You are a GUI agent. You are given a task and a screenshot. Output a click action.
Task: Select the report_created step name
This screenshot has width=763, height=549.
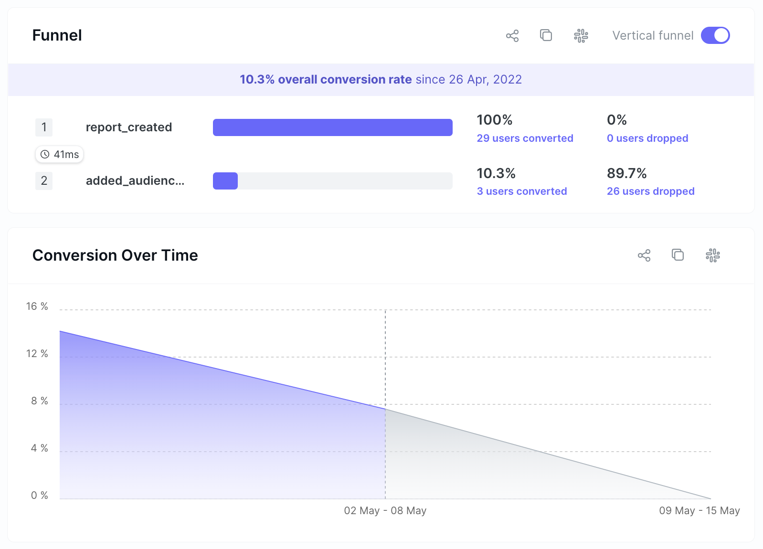129,127
